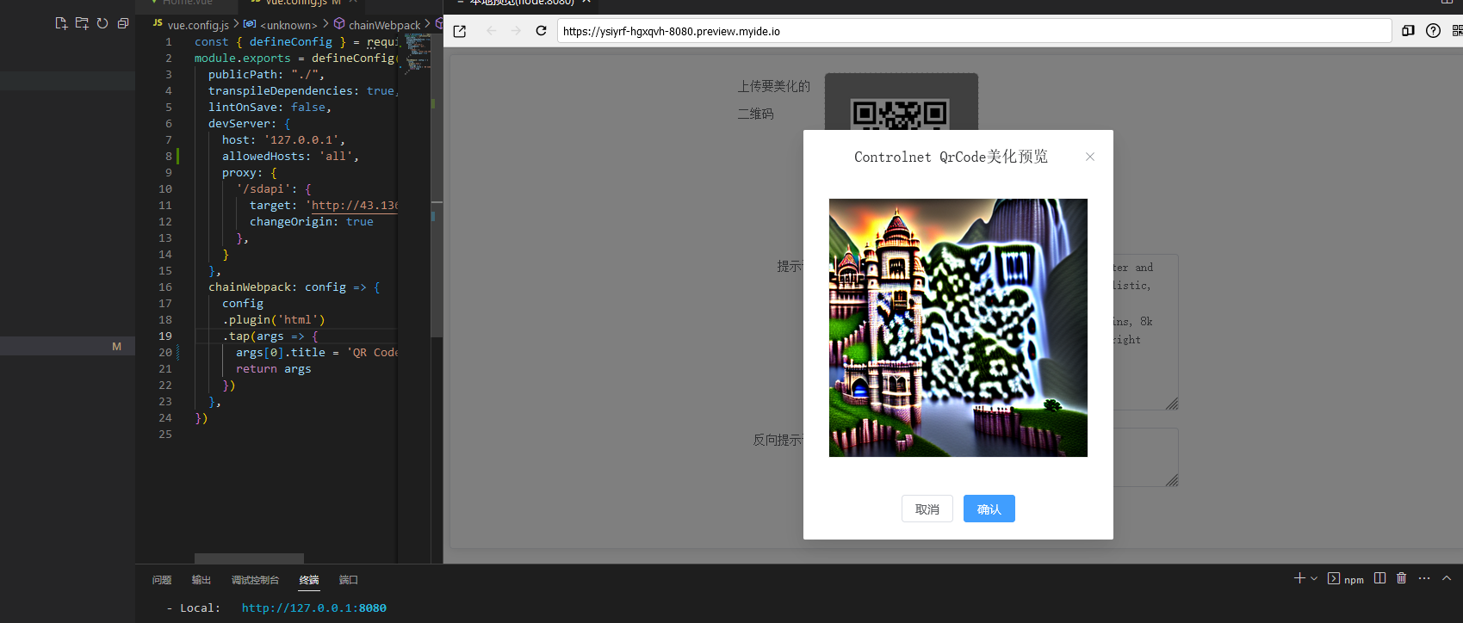Viewport: 1463px width, 623px height.
Task: Click the resize handle of negative prompt textarea
Action: pyautogui.click(x=1172, y=480)
